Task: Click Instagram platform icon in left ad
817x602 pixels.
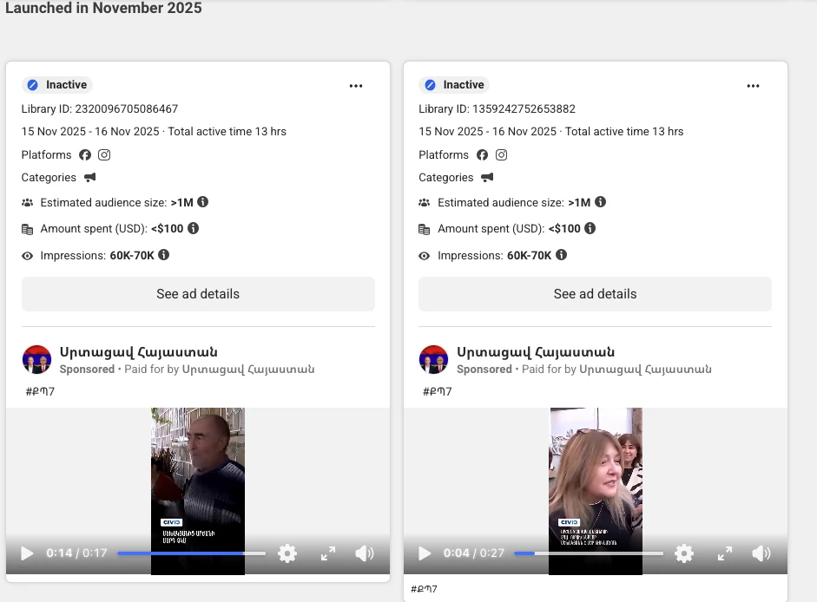Action: point(104,155)
